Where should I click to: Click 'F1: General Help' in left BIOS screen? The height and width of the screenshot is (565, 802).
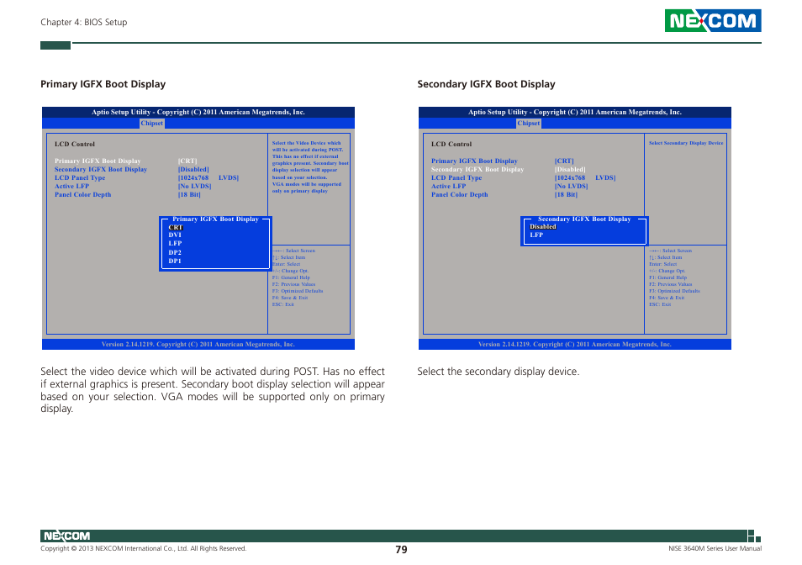tap(291, 277)
